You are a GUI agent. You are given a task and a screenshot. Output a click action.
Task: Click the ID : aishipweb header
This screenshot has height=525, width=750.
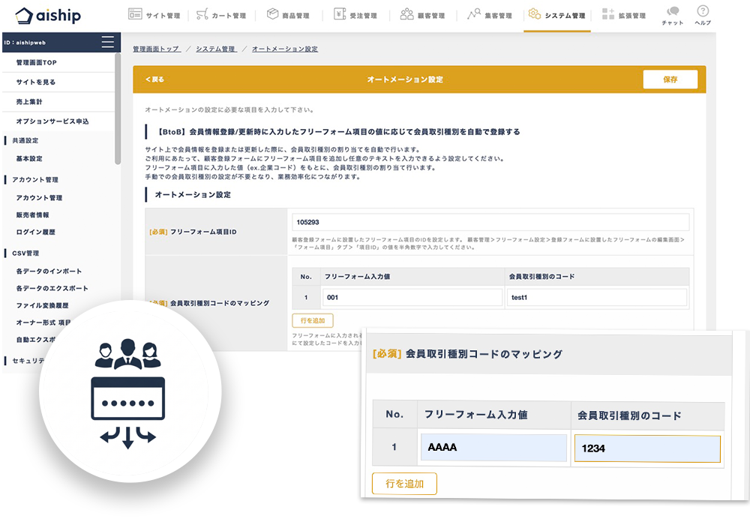[x=25, y=43]
